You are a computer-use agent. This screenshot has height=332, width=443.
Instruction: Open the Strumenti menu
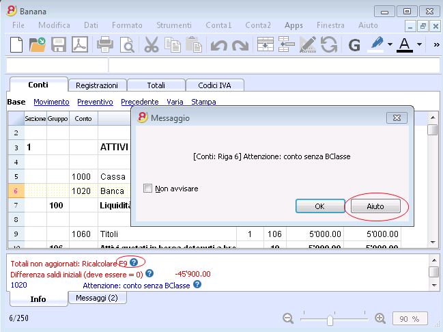[x=174, y=25]
